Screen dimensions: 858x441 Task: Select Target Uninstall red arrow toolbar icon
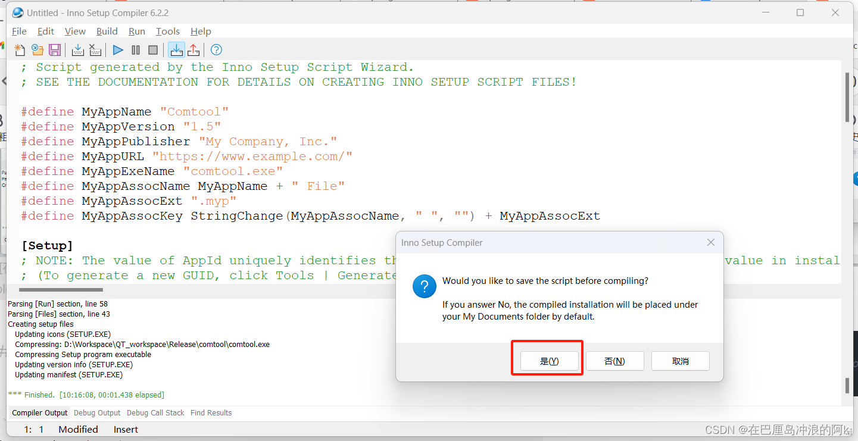coord(194,50)
